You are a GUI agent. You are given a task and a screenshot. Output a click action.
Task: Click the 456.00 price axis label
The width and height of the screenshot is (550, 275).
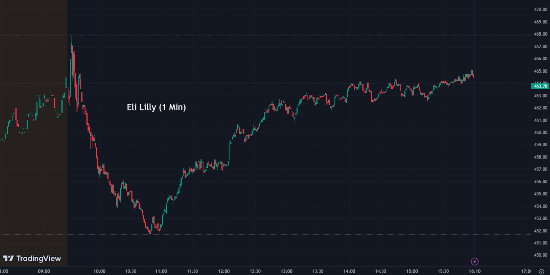pyautogui.click(x=540, y=181)
